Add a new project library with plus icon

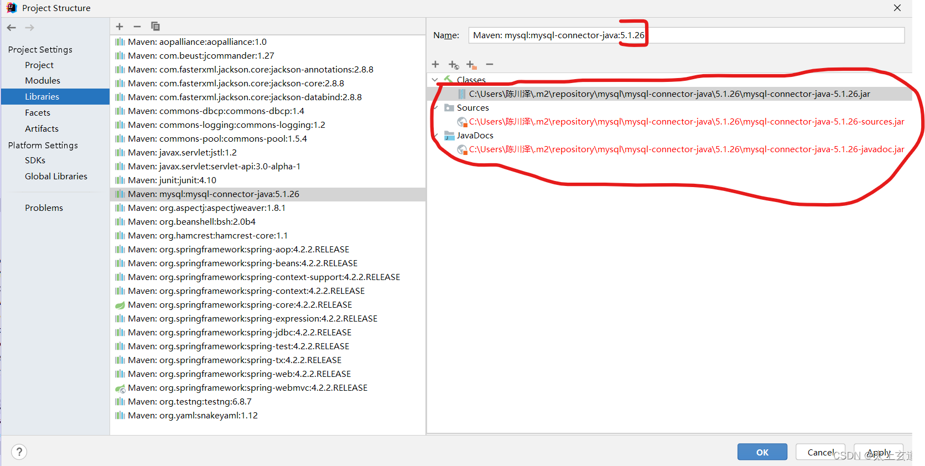pyautogui.click(x=119, y=26)
